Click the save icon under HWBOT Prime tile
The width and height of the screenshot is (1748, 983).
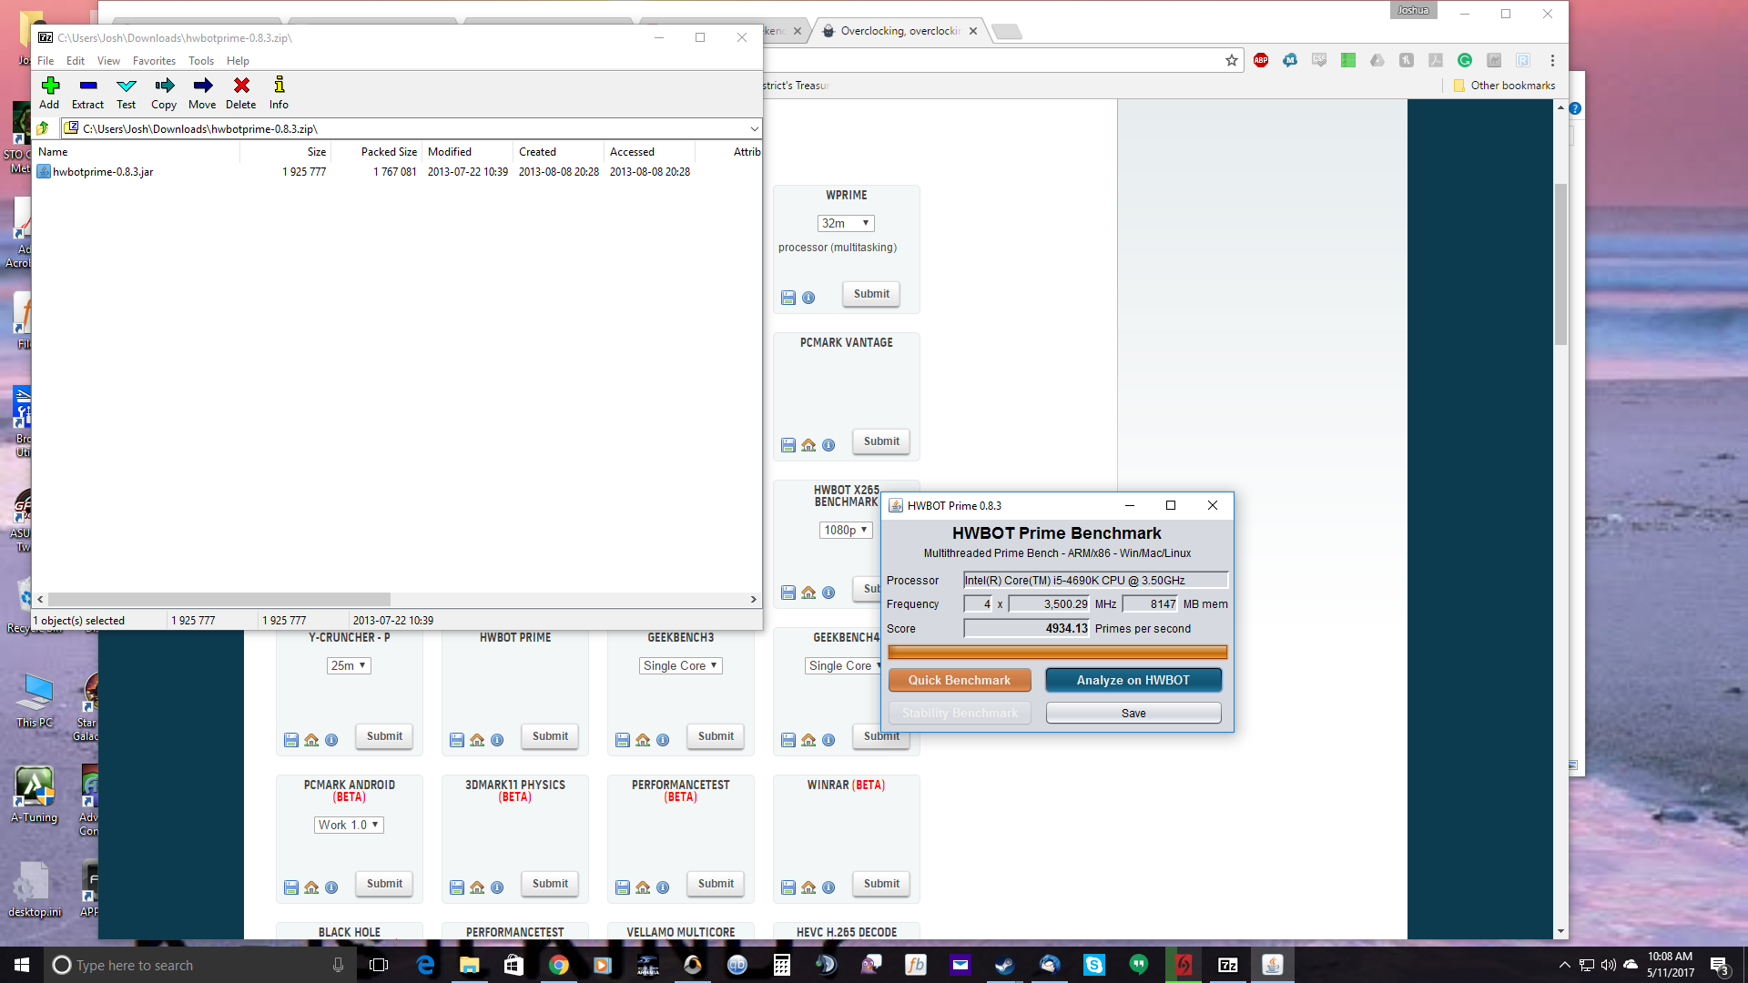pyautogui.click(x=457, y=740)
